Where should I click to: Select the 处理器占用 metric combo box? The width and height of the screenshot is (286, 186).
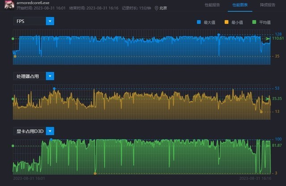[34, 76]
